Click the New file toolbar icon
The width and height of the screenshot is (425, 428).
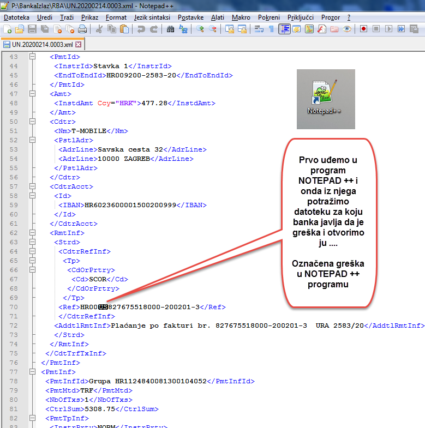click(x=8, y=29)
